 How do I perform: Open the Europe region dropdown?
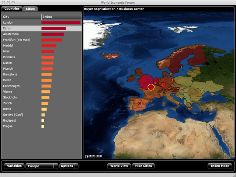42,166
